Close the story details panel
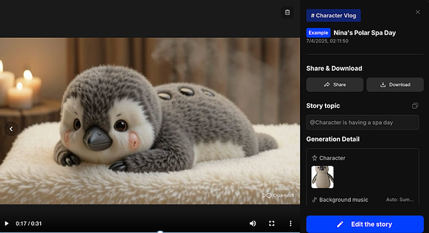429x233 pixels. point(418,12)
